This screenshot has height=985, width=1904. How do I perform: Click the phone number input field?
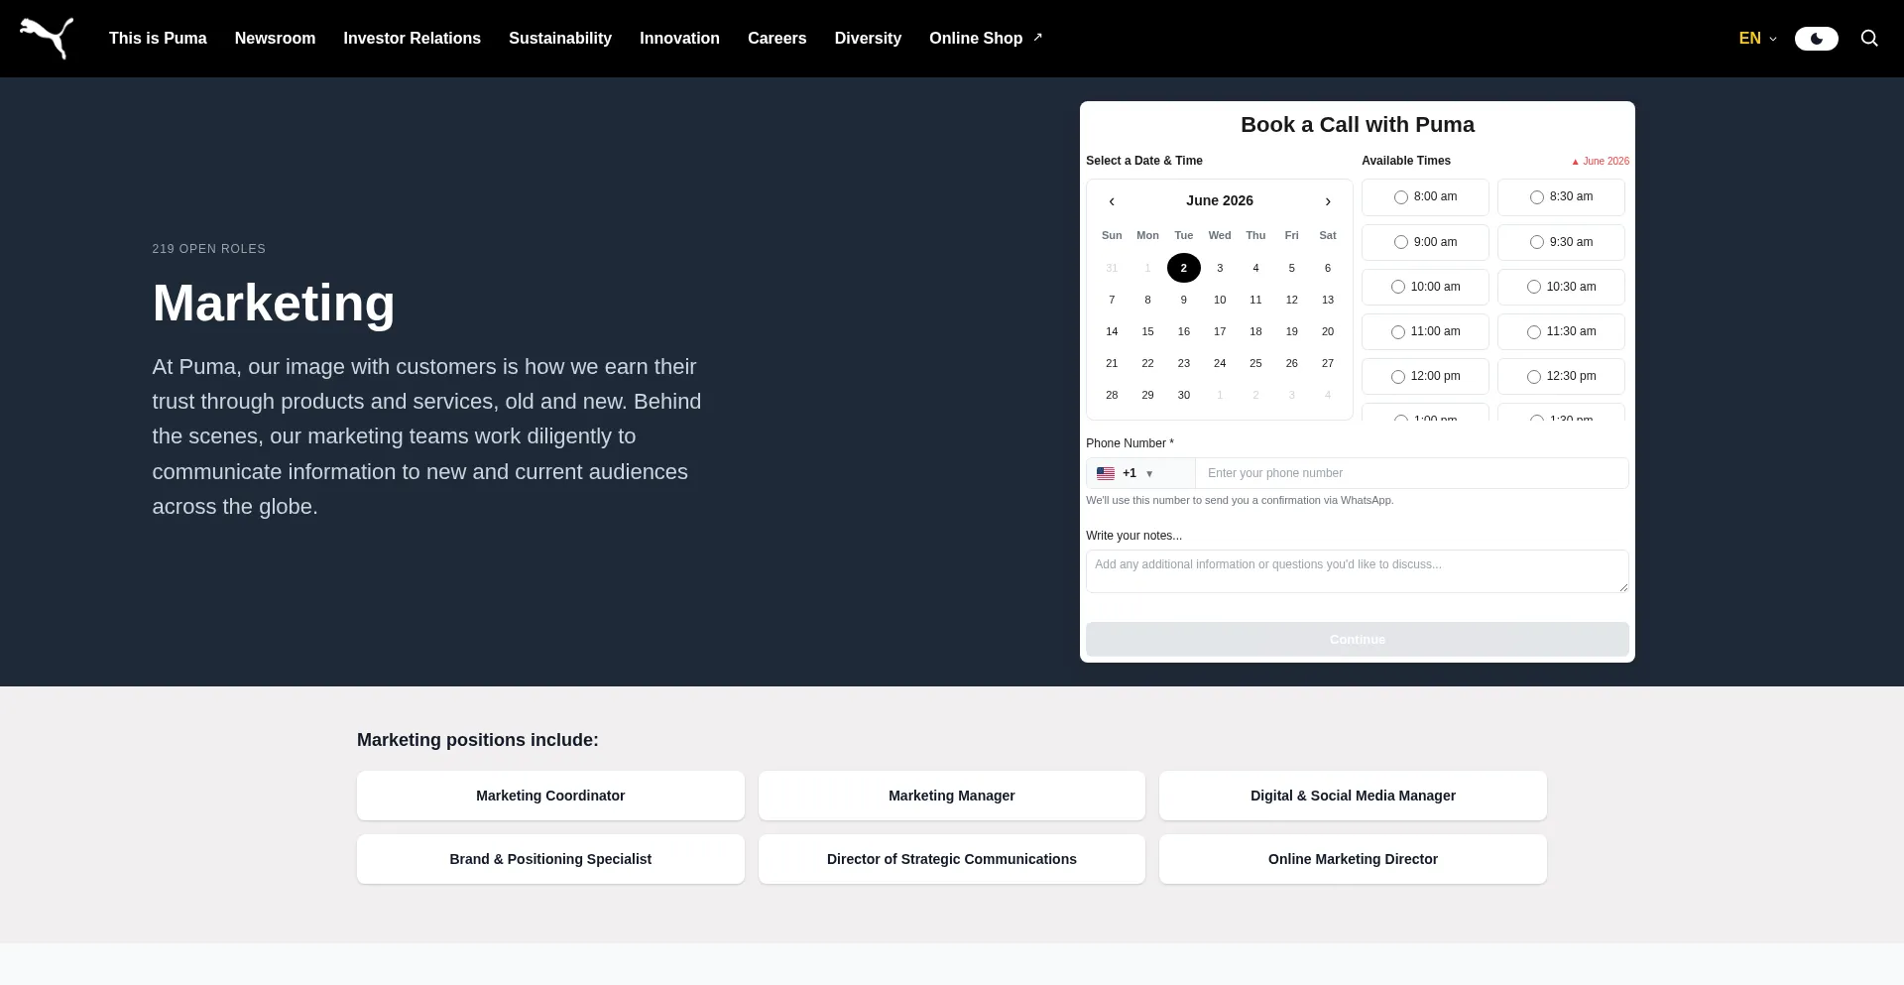(x=1412, y=473)
